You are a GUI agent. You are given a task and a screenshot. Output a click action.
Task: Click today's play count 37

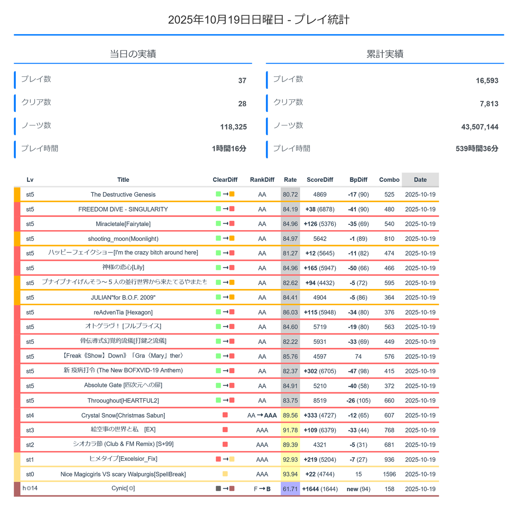coord(242,81)
